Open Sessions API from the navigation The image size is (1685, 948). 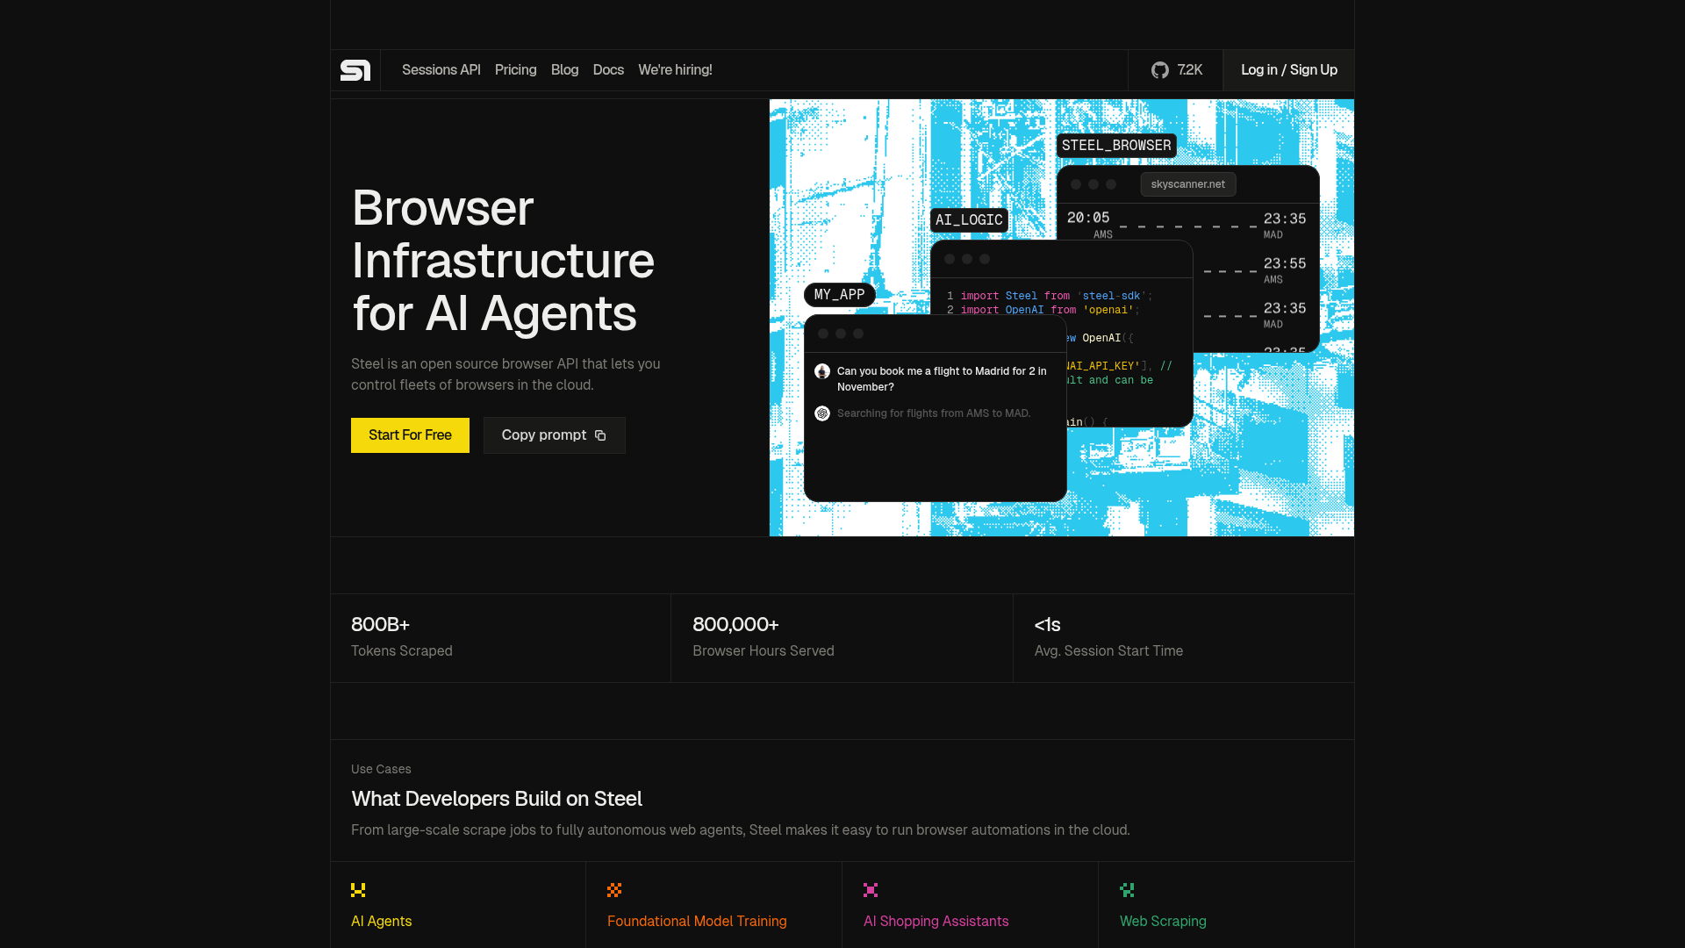pos(441,70)
